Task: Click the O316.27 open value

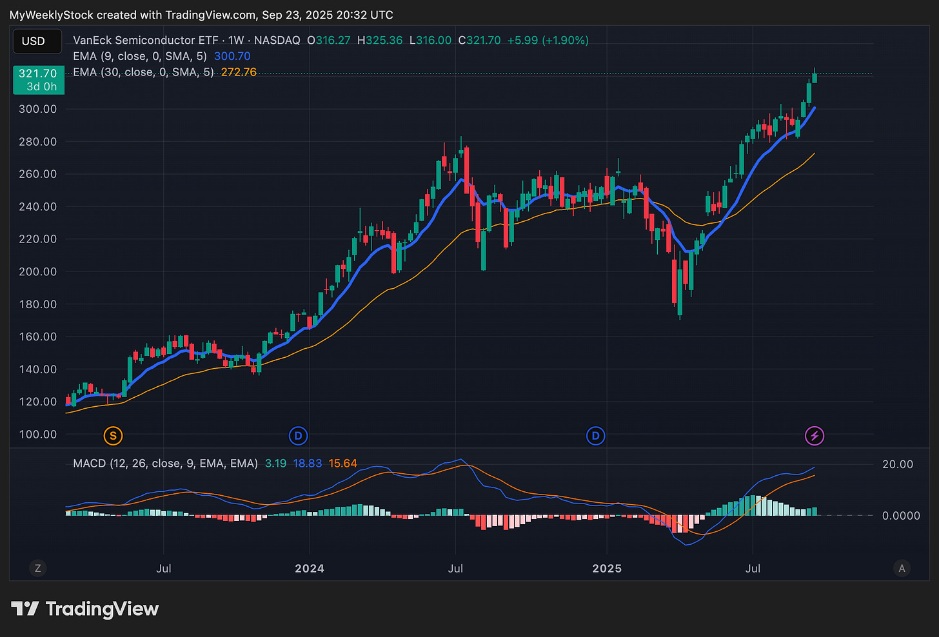Action: coord(329,40)
